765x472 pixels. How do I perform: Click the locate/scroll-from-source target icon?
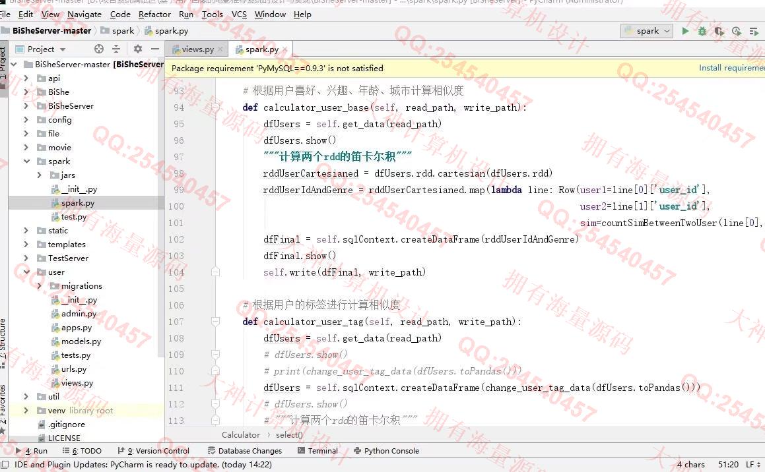coord(99,49)
